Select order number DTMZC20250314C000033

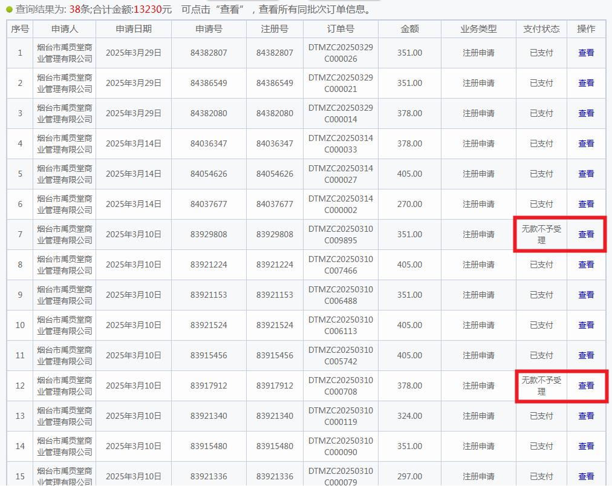click(x=340, y=144)
